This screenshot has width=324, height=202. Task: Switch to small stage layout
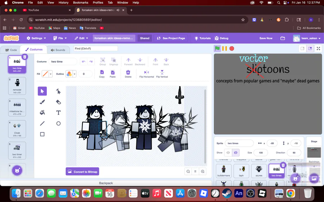point(302,48)
